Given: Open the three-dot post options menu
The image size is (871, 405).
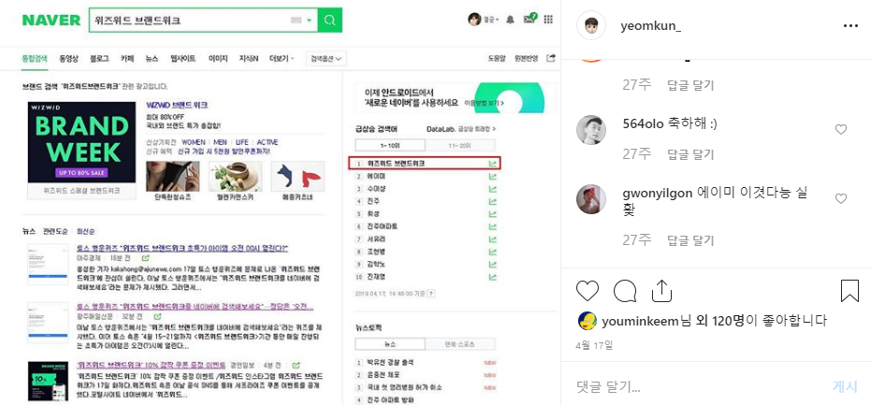Looking at the screenshot, I should [x=850, y=26].
